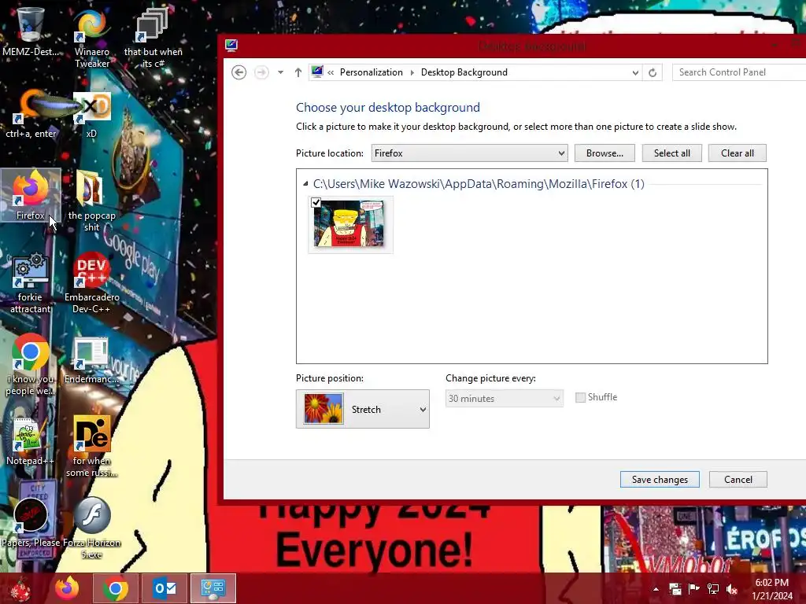Expand the address bar history dropdown
This screenshot has width=806, height=604.
(635, 72)
